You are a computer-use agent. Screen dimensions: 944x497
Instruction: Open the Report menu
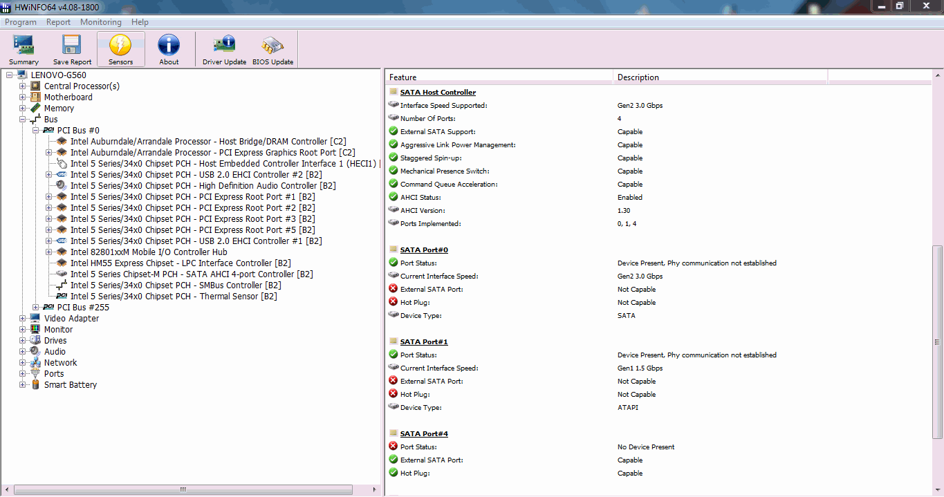(59, 22)
